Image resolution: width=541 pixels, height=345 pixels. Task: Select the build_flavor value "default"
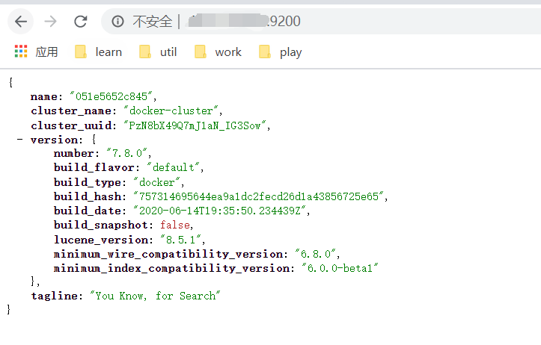pos(173,167)
